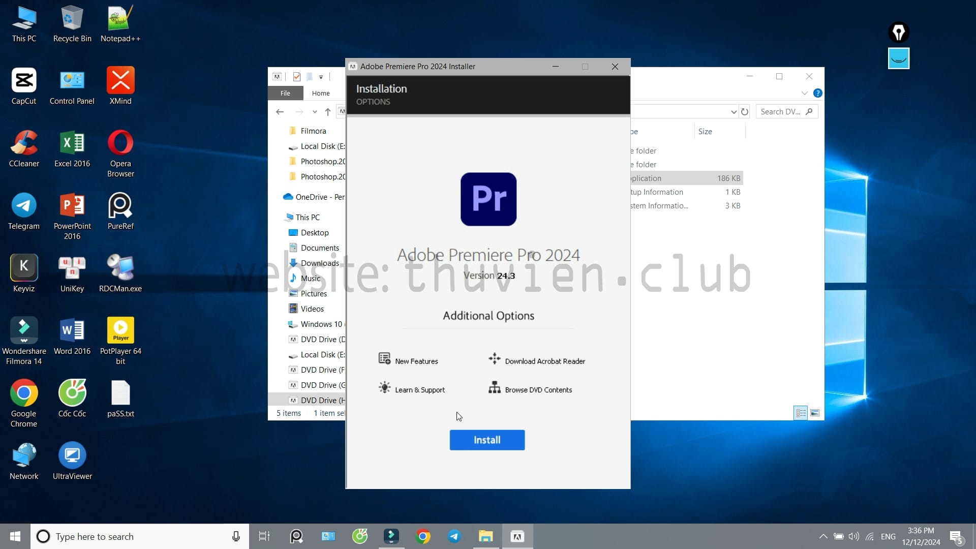Select UltraViewer desktop icon
This screenshot has width=976, height=549.
tap(72, 461)
